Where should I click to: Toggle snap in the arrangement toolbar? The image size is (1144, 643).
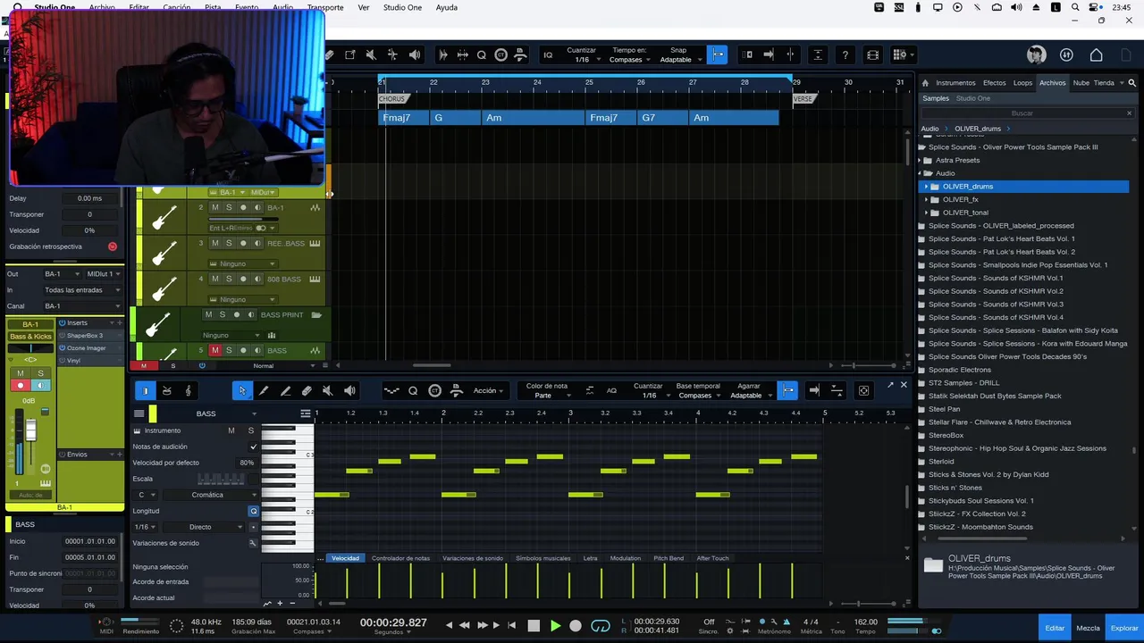click(x=718, y=54)
